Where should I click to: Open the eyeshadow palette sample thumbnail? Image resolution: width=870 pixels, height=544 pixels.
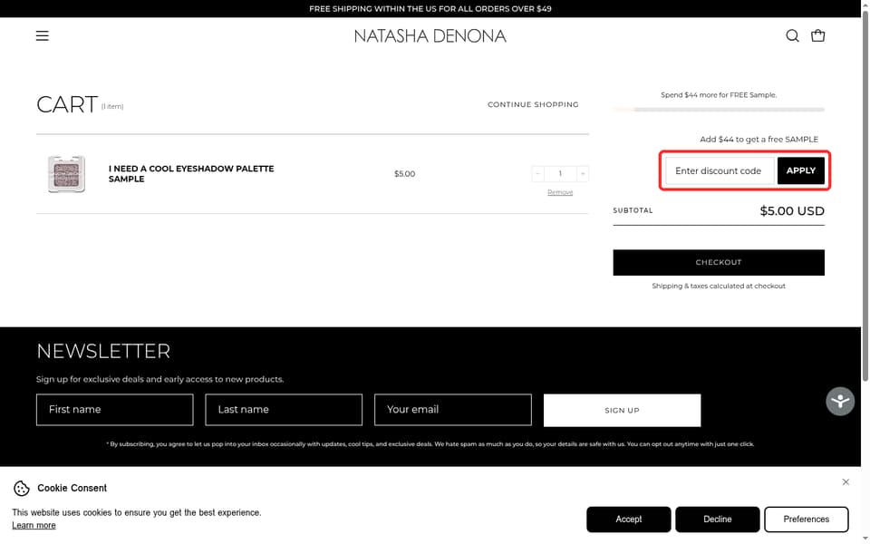click(66, 174)
